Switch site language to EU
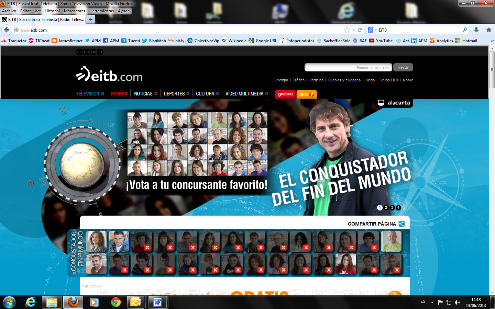This screenshot has height=309, width=495. [x=86, y=52]
